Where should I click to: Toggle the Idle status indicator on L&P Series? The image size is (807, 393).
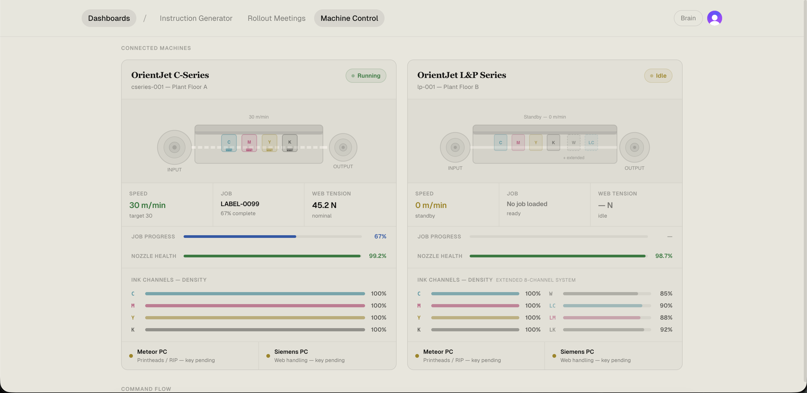pyautogui.click(x=658, y=76)
